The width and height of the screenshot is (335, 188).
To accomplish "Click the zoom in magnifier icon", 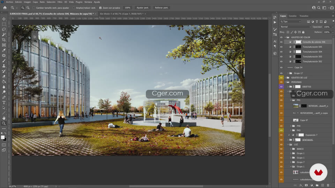I will point(23,8).
